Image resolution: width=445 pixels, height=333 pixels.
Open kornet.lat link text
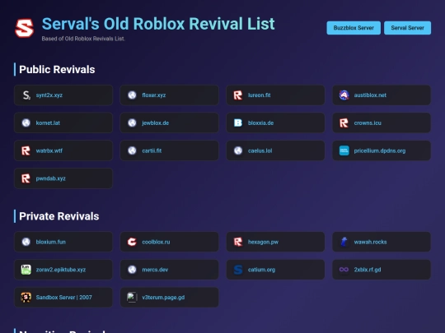[x=48, y=123]
